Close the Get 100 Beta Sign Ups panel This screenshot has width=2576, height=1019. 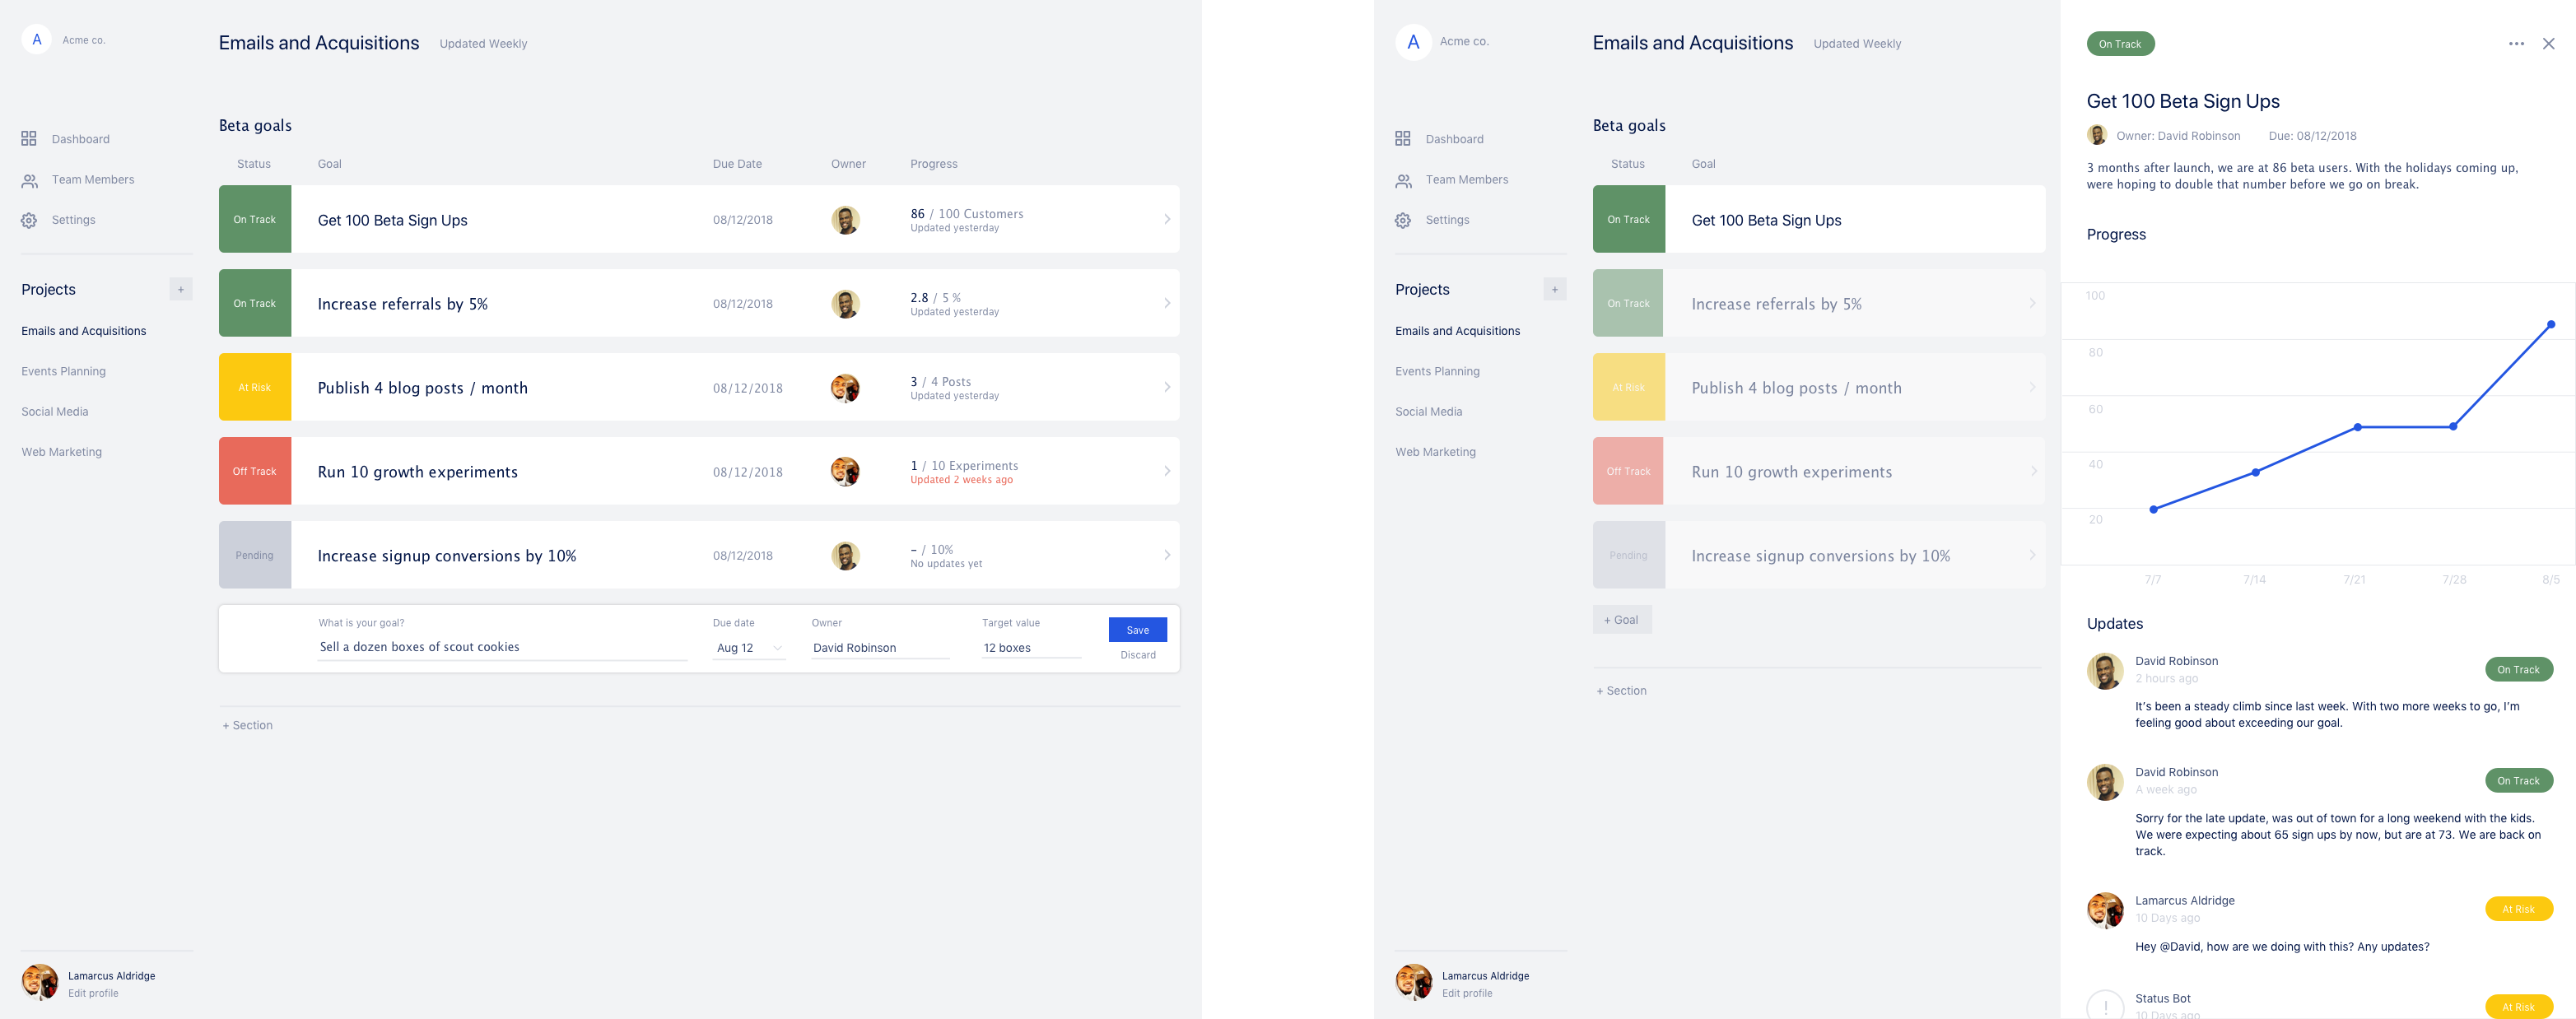[2548, 44]
